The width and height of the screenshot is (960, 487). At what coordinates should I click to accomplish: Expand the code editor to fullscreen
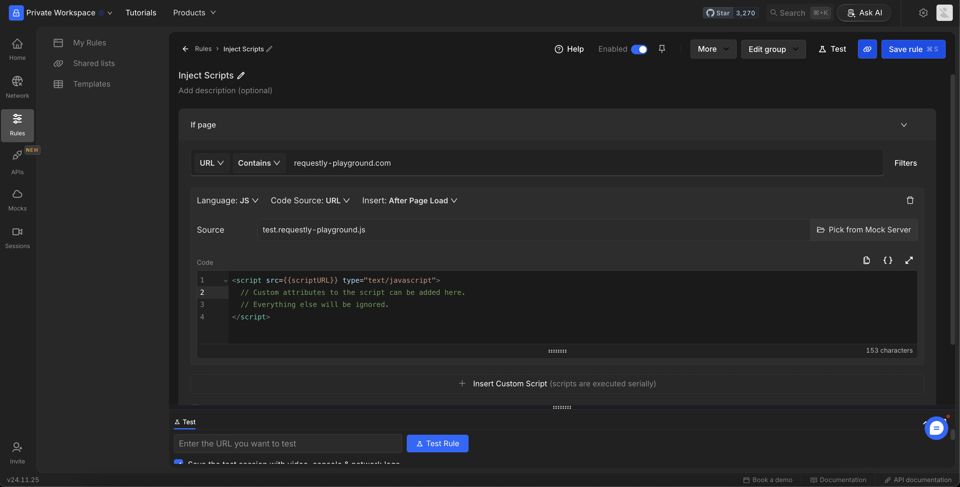909,260
